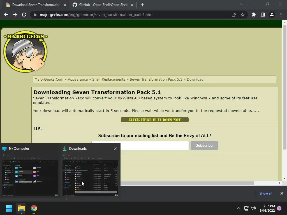Click the scroll down arrow

click(284, 178)
